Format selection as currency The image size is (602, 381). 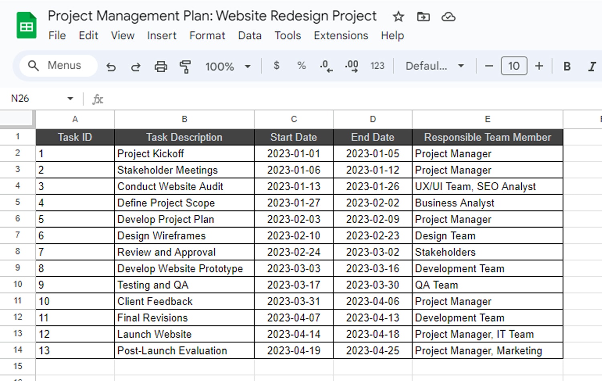point(276,66)
